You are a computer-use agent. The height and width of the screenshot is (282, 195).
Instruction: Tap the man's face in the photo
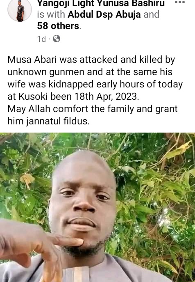[83, 202]
